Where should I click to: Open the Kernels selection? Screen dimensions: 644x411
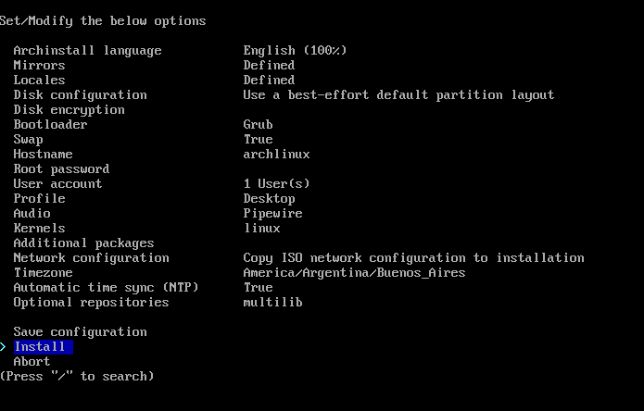[x=40, y=228]
